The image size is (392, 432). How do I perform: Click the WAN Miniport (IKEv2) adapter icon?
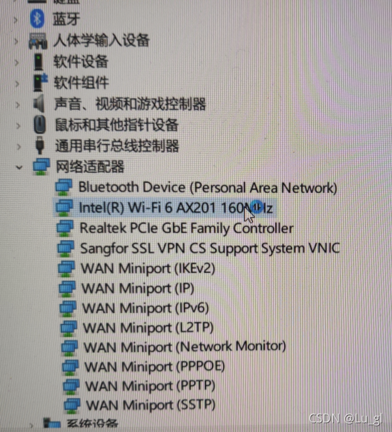pyautogui.click(x=67, y=269)
